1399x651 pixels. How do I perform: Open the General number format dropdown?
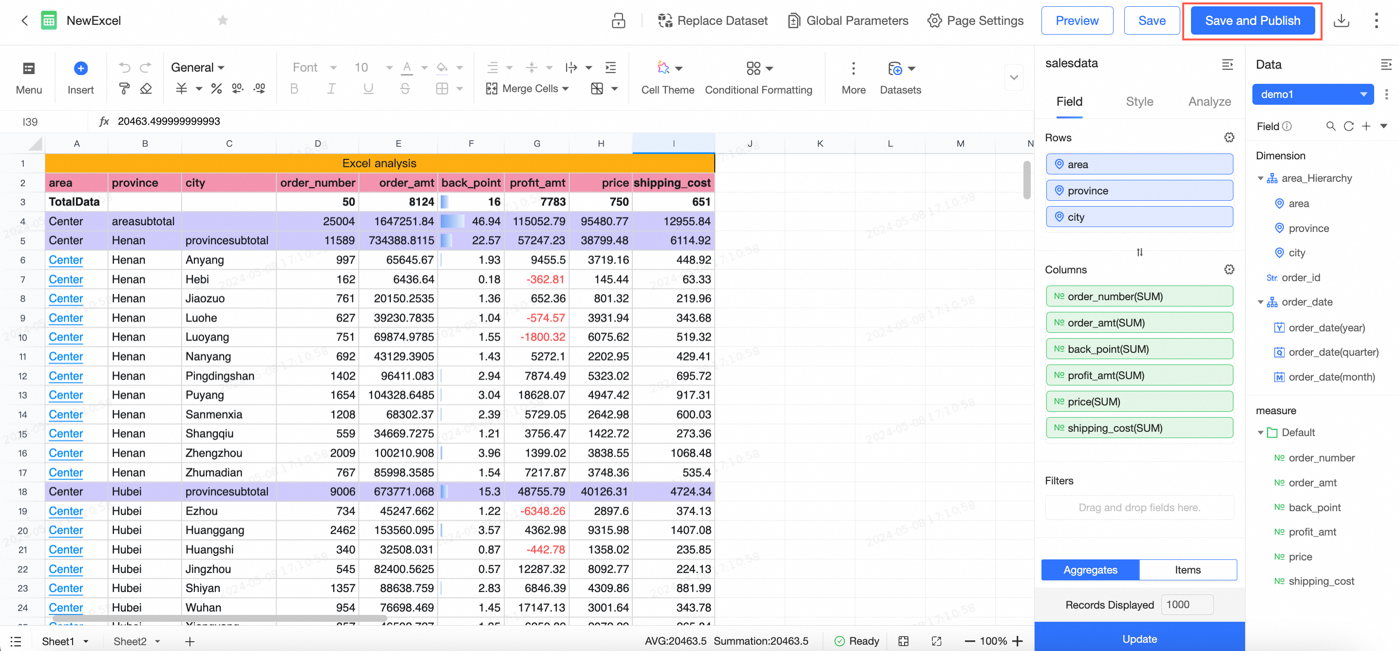[198, 67]
